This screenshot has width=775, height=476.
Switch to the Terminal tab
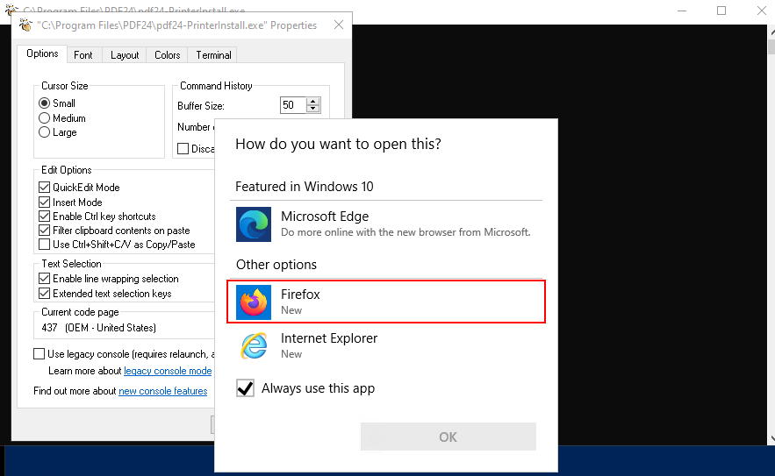(x=213, y=55)
